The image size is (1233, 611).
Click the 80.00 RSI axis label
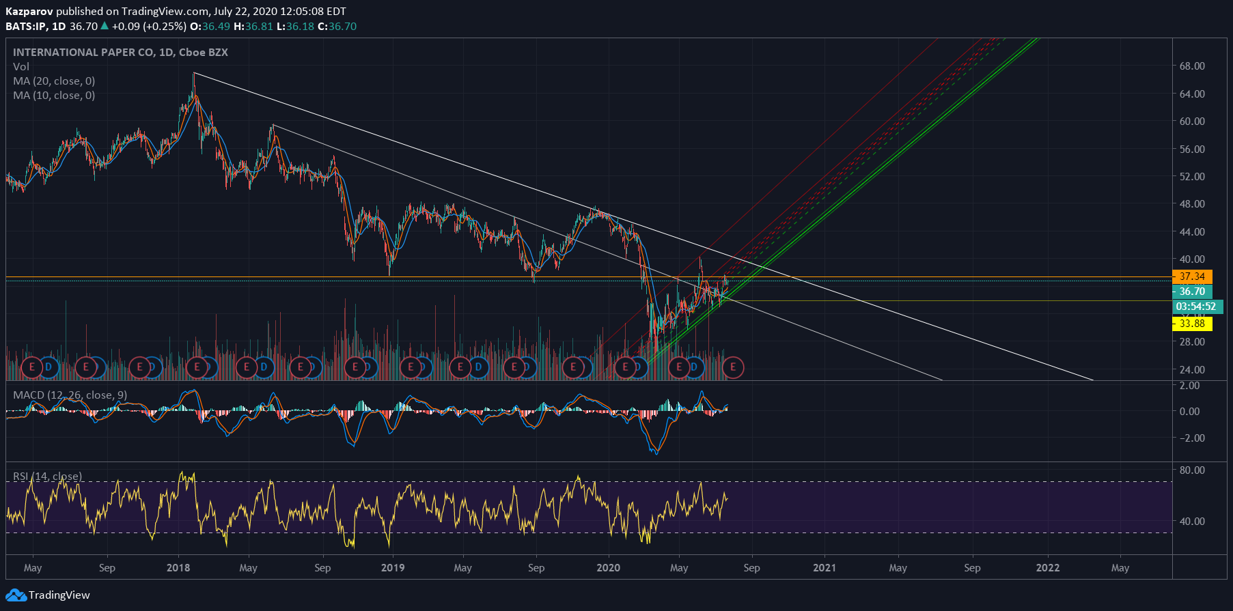tap(1192, 470)
